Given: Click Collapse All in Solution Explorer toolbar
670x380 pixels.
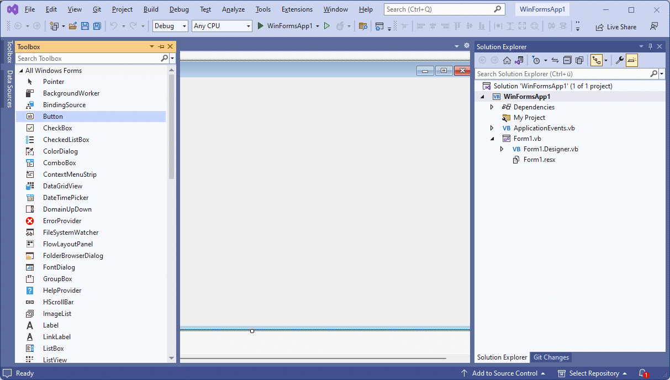Looking at the screenshot, I should pos(567,60).
